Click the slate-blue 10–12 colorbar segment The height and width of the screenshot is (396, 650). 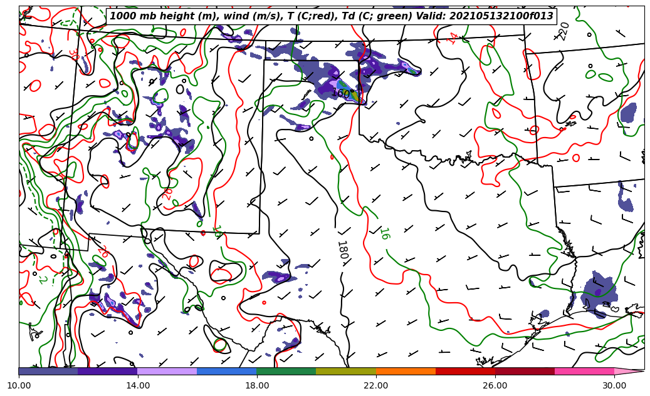point(48,371)
